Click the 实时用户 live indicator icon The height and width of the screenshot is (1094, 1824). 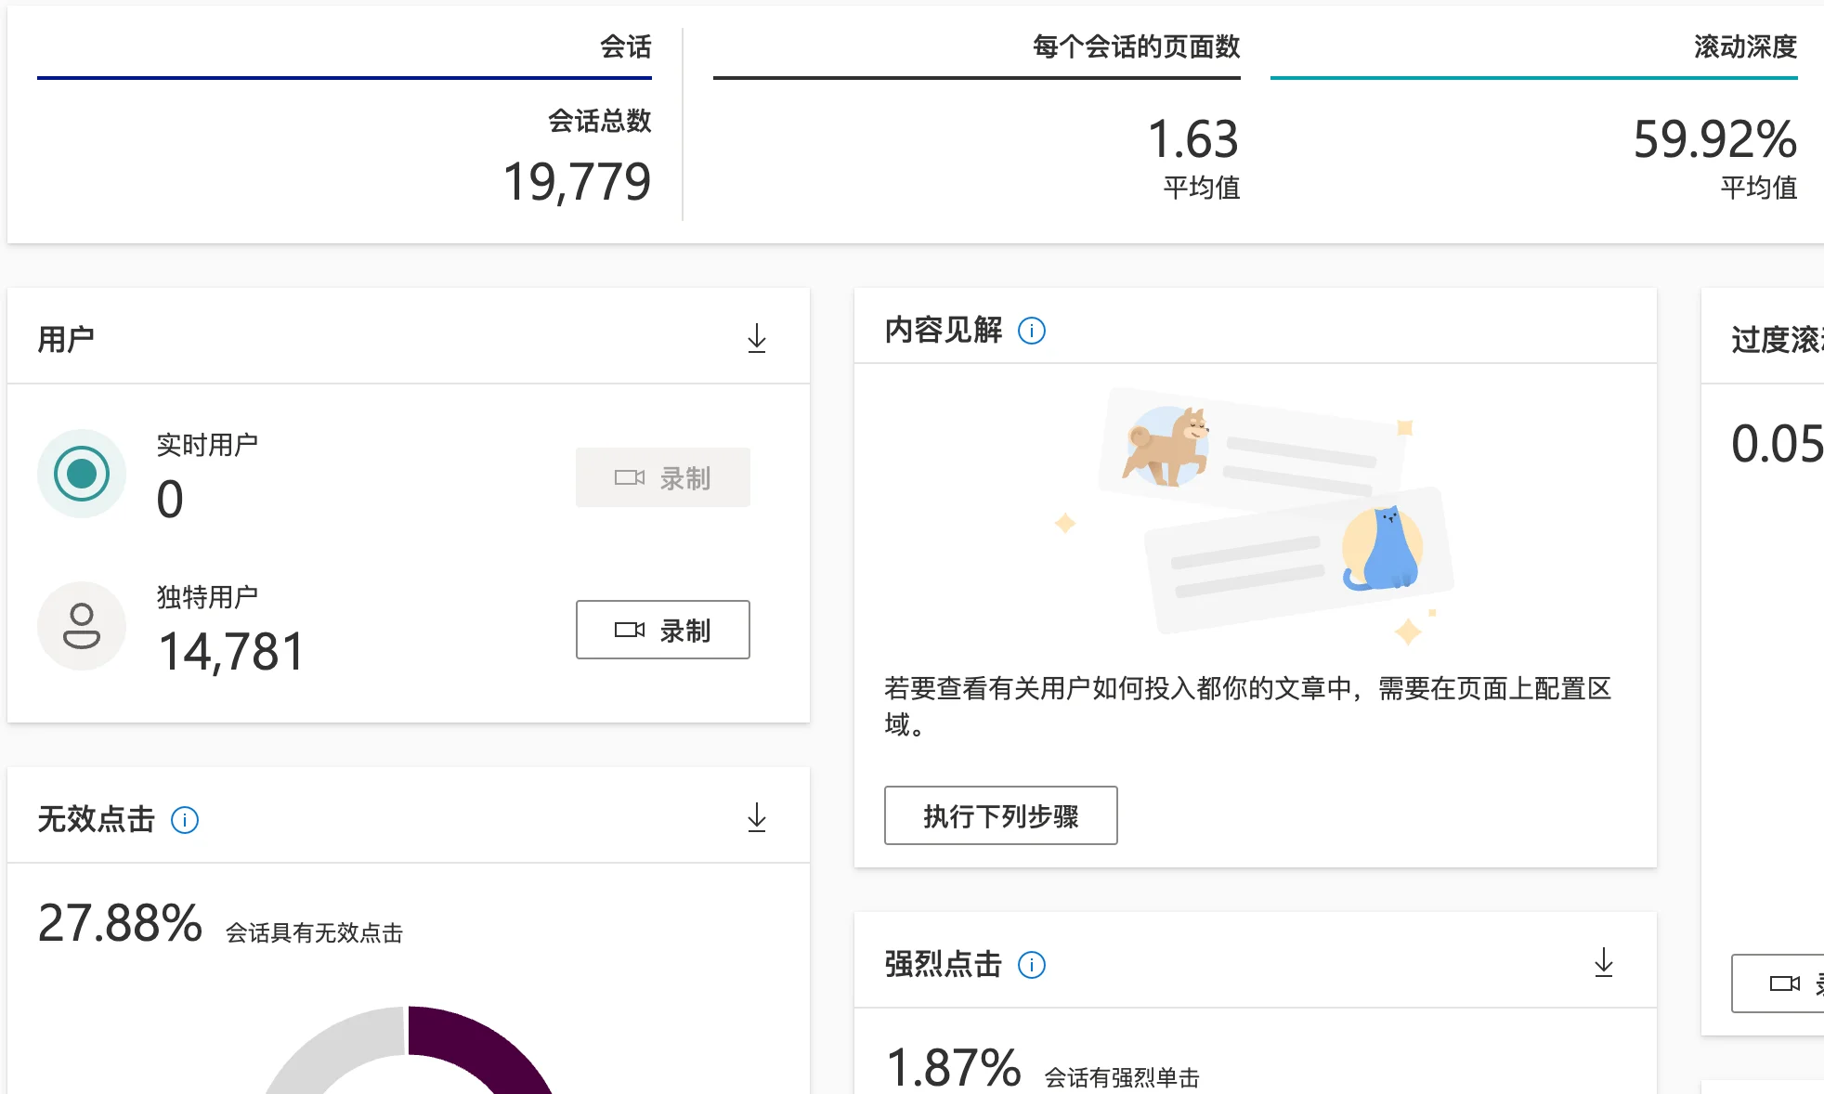tap(82, 474)
